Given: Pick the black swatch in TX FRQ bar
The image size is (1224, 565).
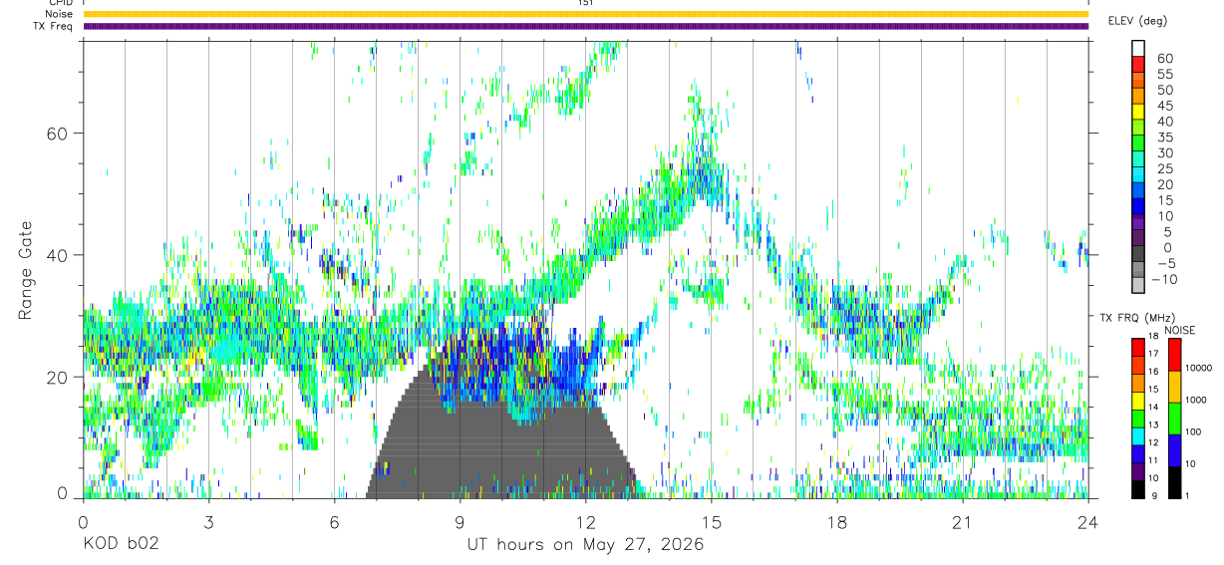Looking at the screenshot, I should [1138, 488].
